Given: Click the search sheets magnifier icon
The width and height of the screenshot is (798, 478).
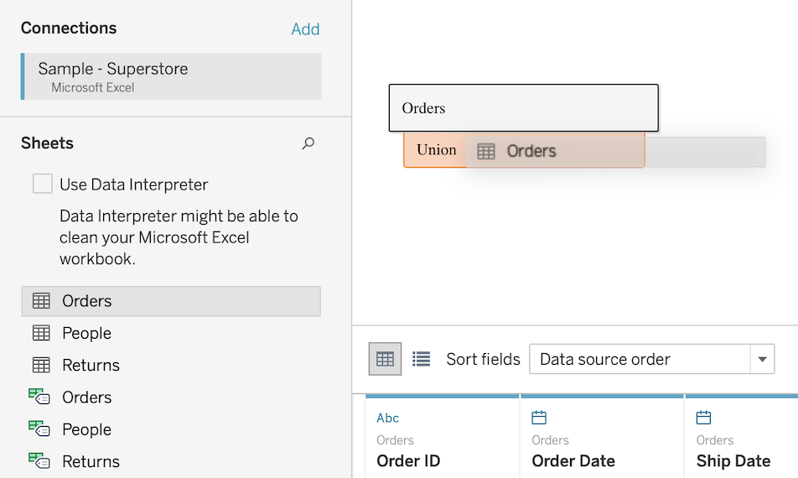Looking at the screenshot, I should click(x=308, y=143).
